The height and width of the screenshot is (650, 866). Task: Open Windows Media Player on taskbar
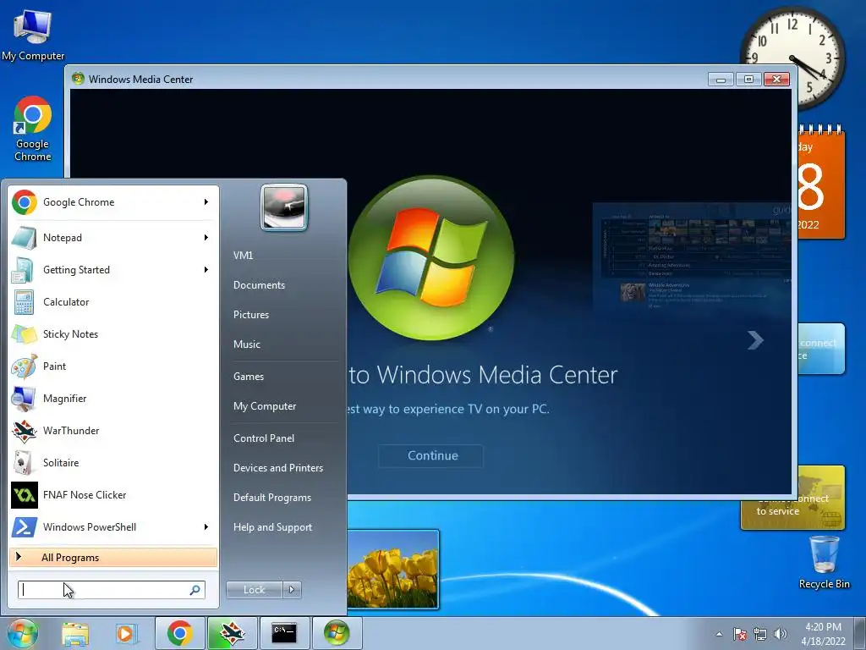[126, 633]
